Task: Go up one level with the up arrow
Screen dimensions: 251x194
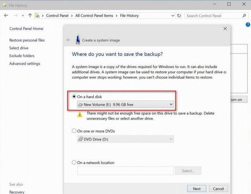Action: pyautogui.click(x=30, y=16)
